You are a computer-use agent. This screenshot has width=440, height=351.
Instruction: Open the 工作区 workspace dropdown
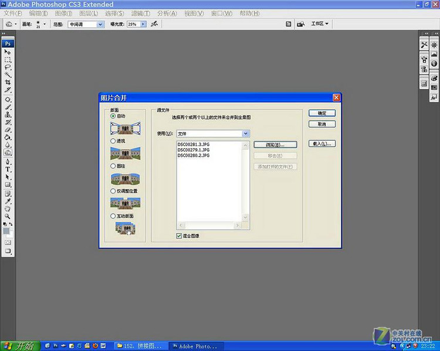coord(320,24)
